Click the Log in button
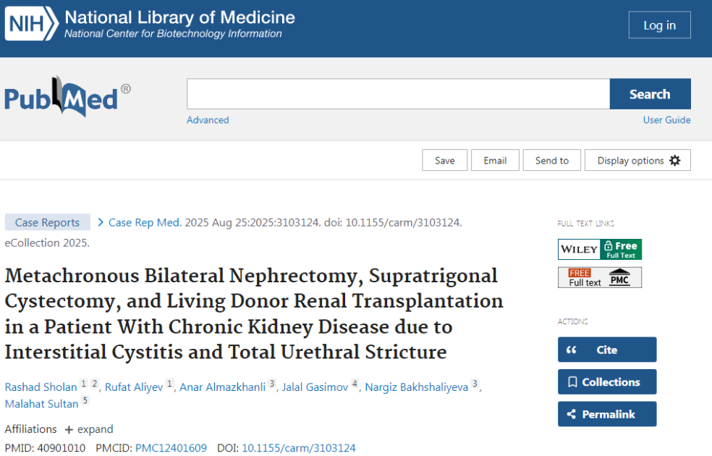 click(x=659, y=25)
